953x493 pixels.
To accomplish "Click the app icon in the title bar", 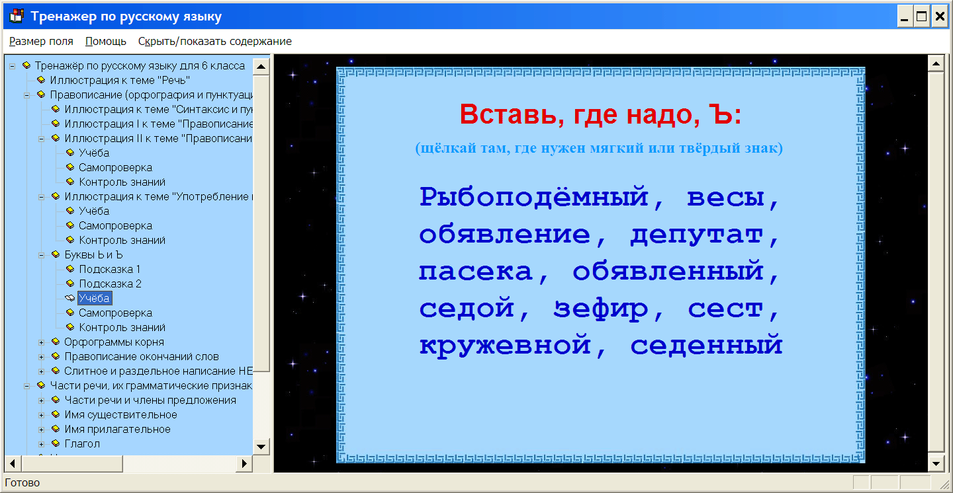I will (17, 16).
